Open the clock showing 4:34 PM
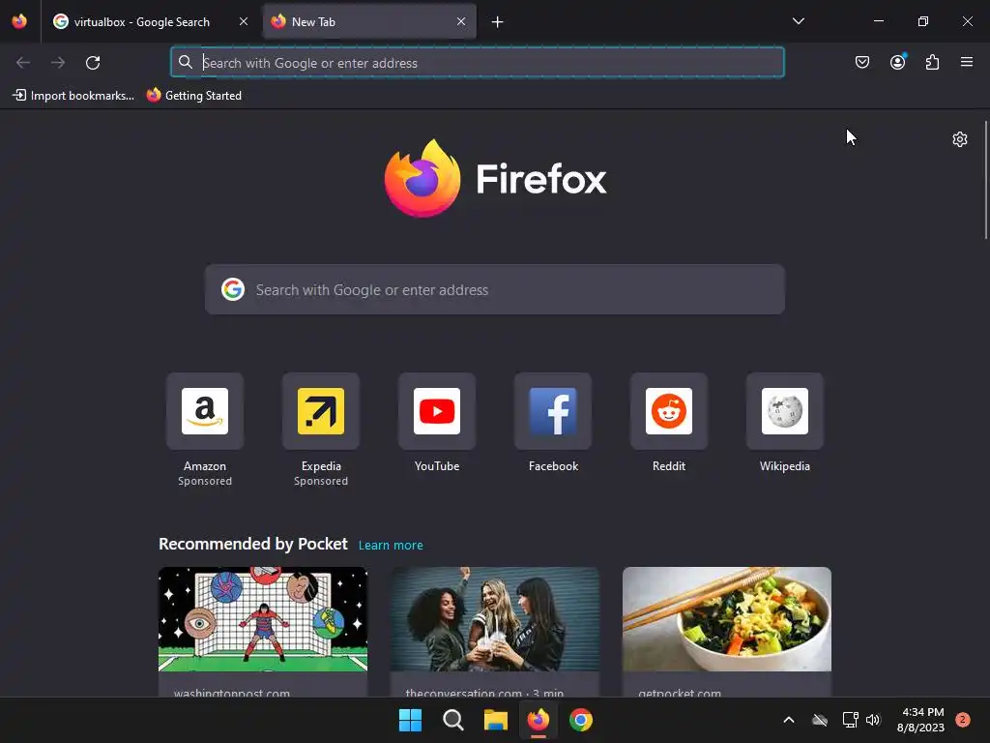This screenshot has width=990, height=743. coord(921,720)
